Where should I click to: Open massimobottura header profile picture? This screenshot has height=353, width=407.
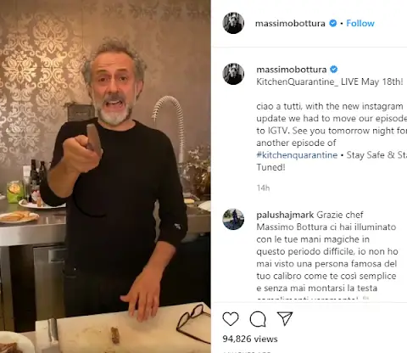tap(233, 23)
